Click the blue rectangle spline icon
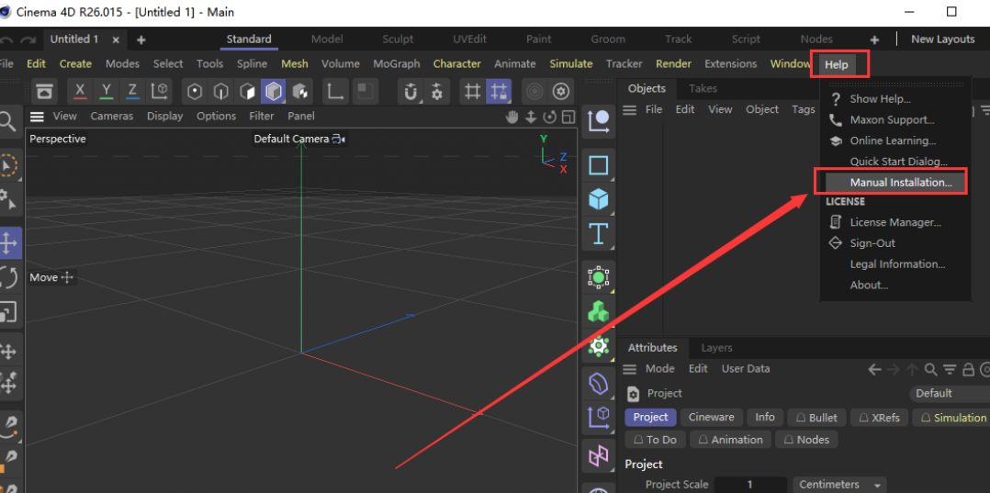This screenshot has width=990, height=493. click(x=598, y=165)
